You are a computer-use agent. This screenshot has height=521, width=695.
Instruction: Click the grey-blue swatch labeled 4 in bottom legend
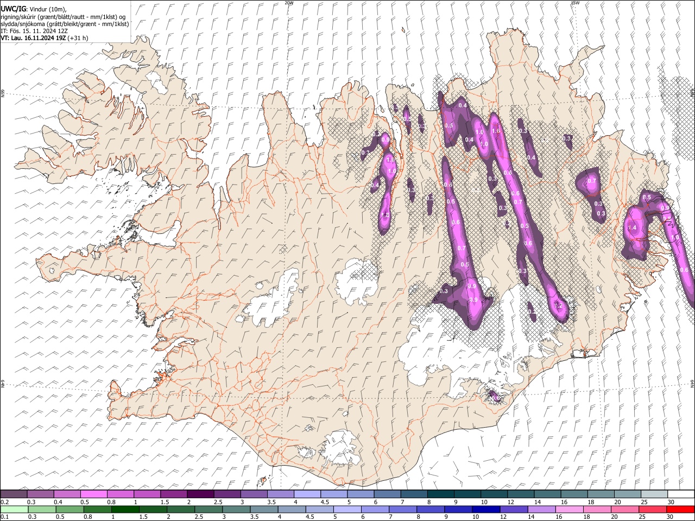[292, 510]
